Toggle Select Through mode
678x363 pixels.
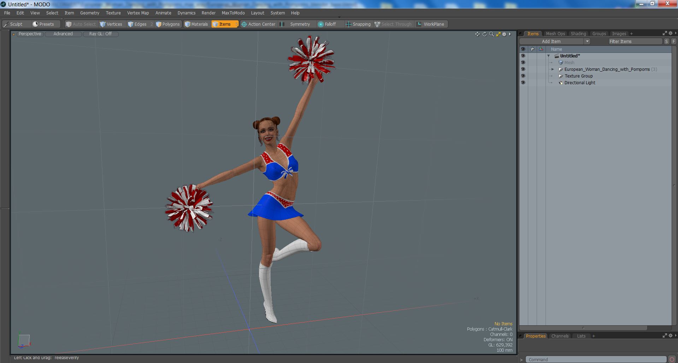[393, 24]
